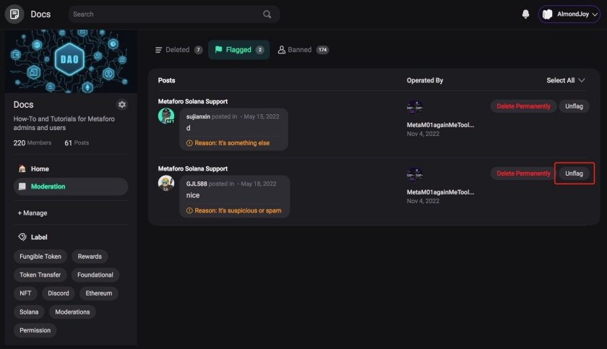The width and height of the screenshot is (607, 349).
Task: Click the search magnifier icon
Action: 267,14
